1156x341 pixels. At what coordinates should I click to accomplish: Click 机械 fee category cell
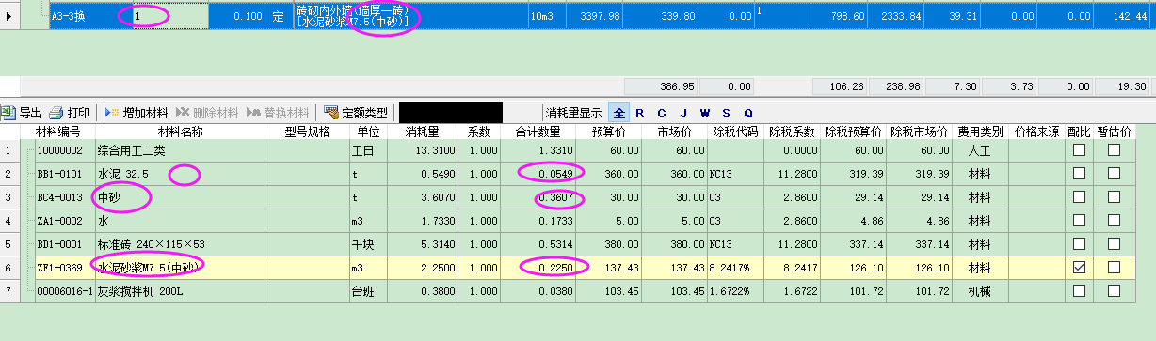pos(980,291)
